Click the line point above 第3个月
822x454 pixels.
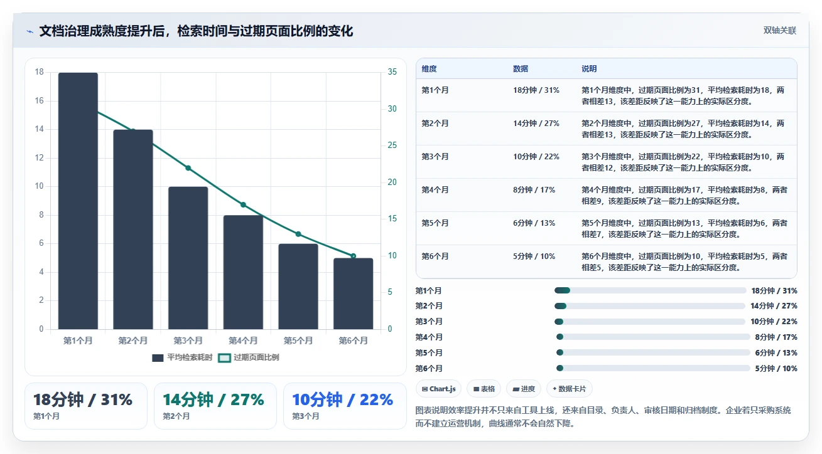188,167
